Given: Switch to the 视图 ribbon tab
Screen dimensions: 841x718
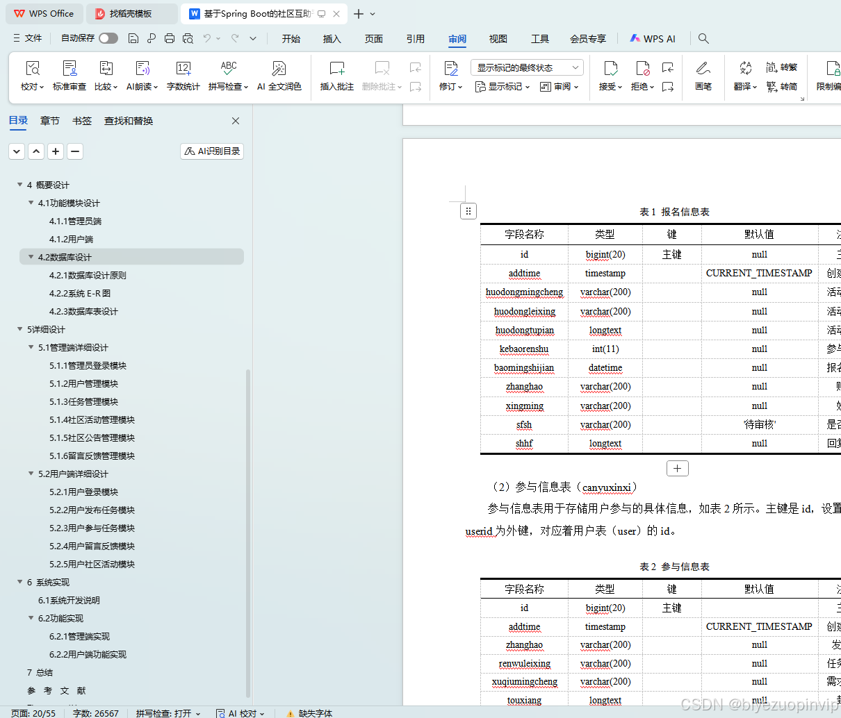Looking at the screenshot, I should point(498,39).
